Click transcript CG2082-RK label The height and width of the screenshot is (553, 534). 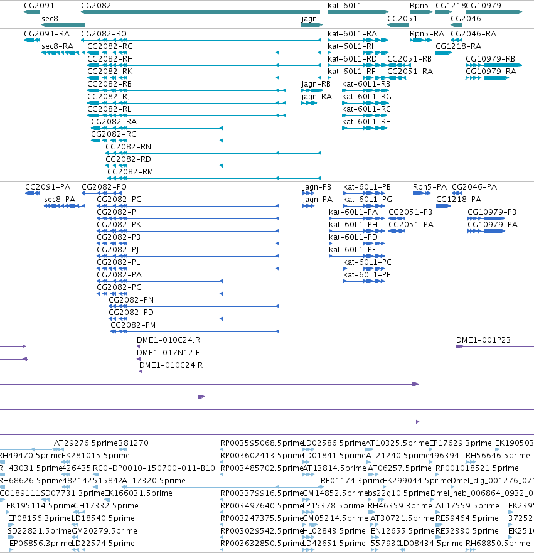coord(110,72)
